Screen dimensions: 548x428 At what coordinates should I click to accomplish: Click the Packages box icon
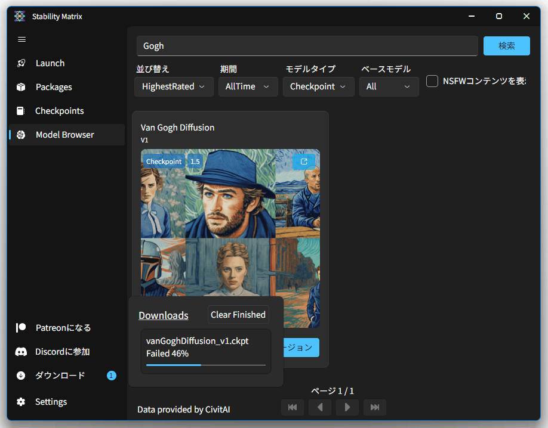point(21,87)
